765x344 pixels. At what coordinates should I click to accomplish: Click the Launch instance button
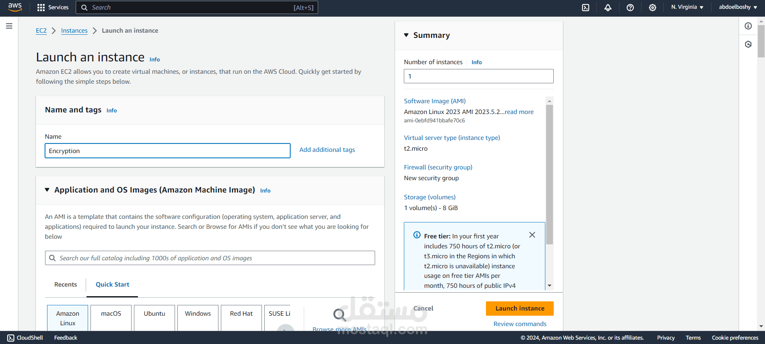coord(519,309)
